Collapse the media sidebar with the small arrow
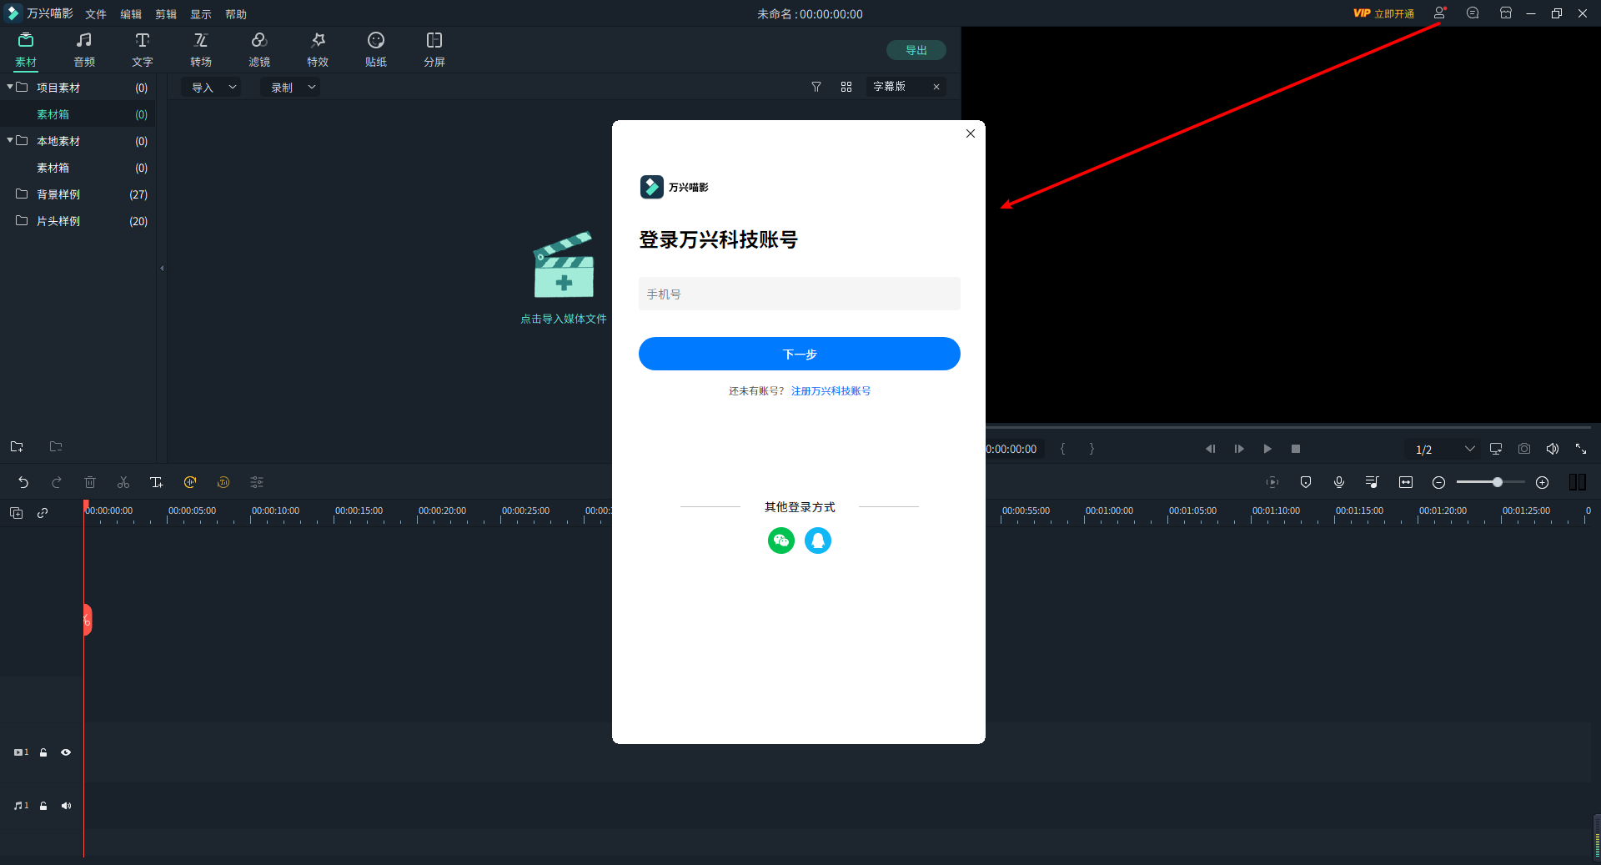Image resolution: width=1601 pixels, height=865 pixels. (162, 269)
